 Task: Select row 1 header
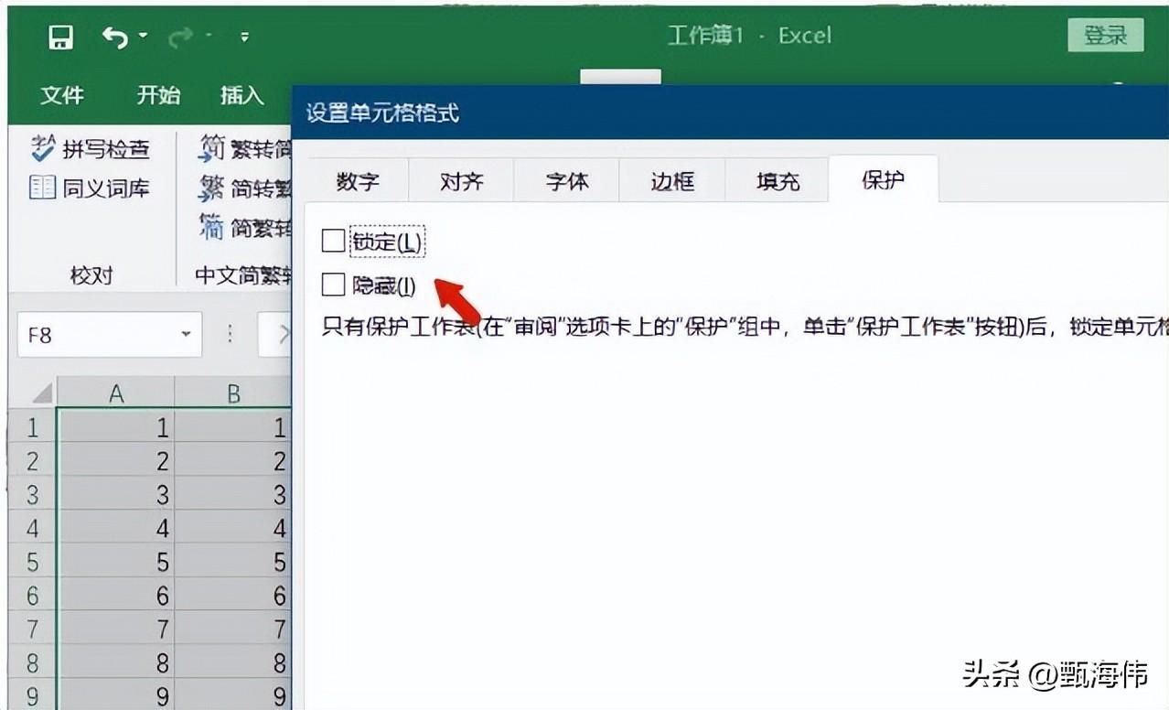[x=33, y=427]
